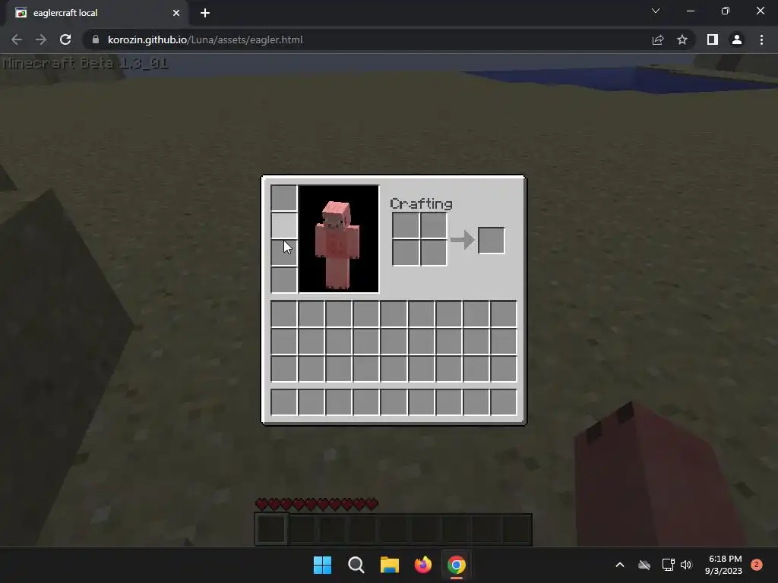
Task: Click the browser back arrow
Action: coord(17,39)
